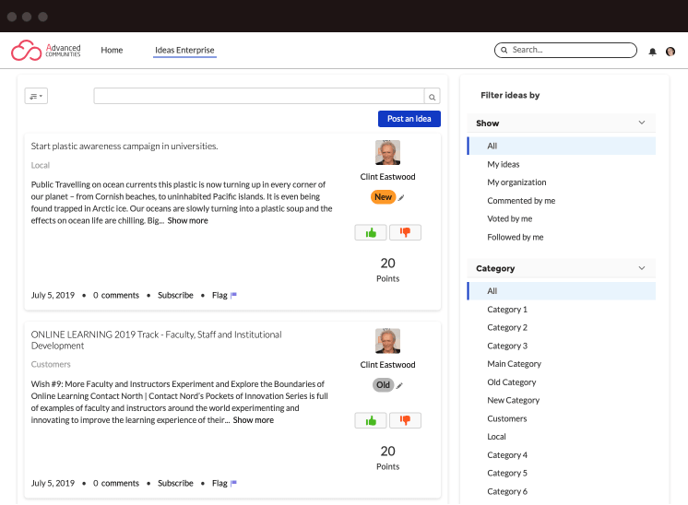
Task: Show ideas Followed by me
Action: pyautogui.click(x=516, y=237)
